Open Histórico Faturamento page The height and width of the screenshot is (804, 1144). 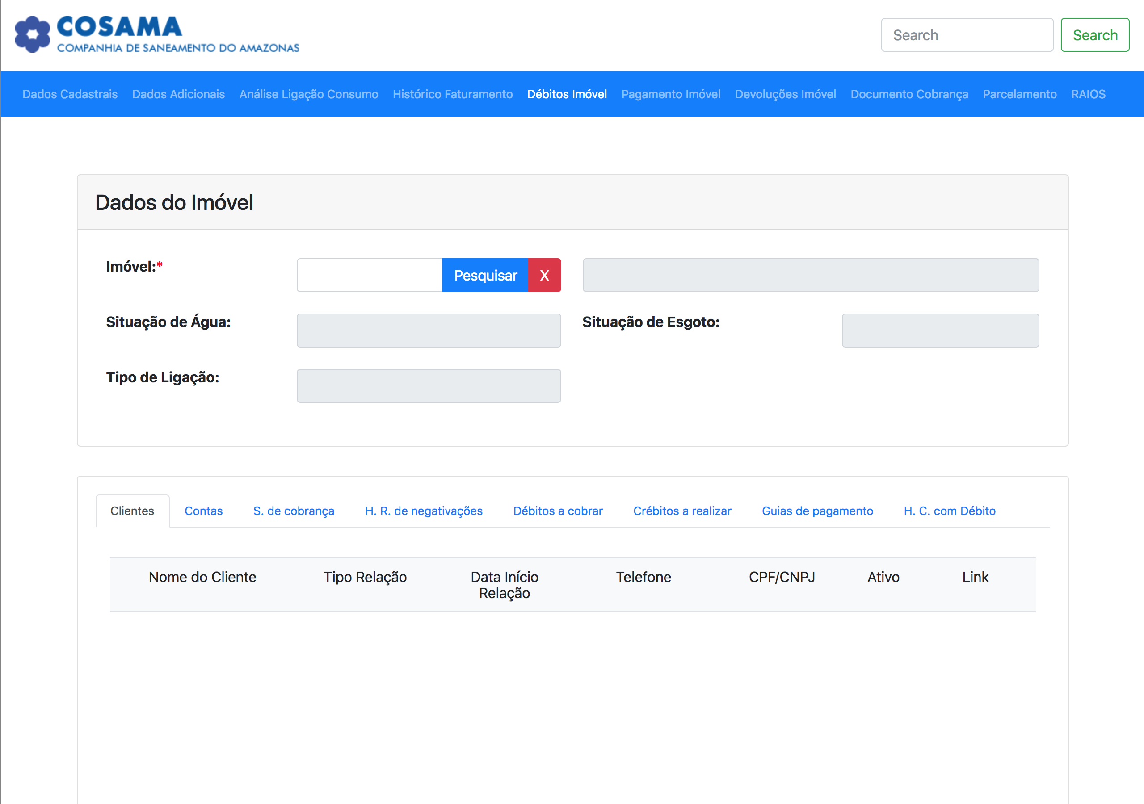click(x=452, y=94)
